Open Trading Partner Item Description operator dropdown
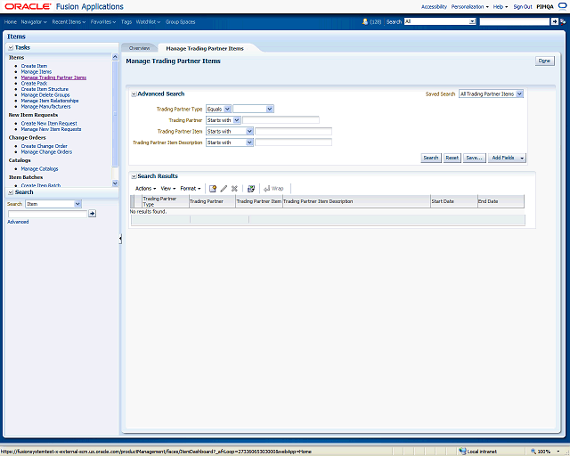570x456 pixels. (249, 142)
